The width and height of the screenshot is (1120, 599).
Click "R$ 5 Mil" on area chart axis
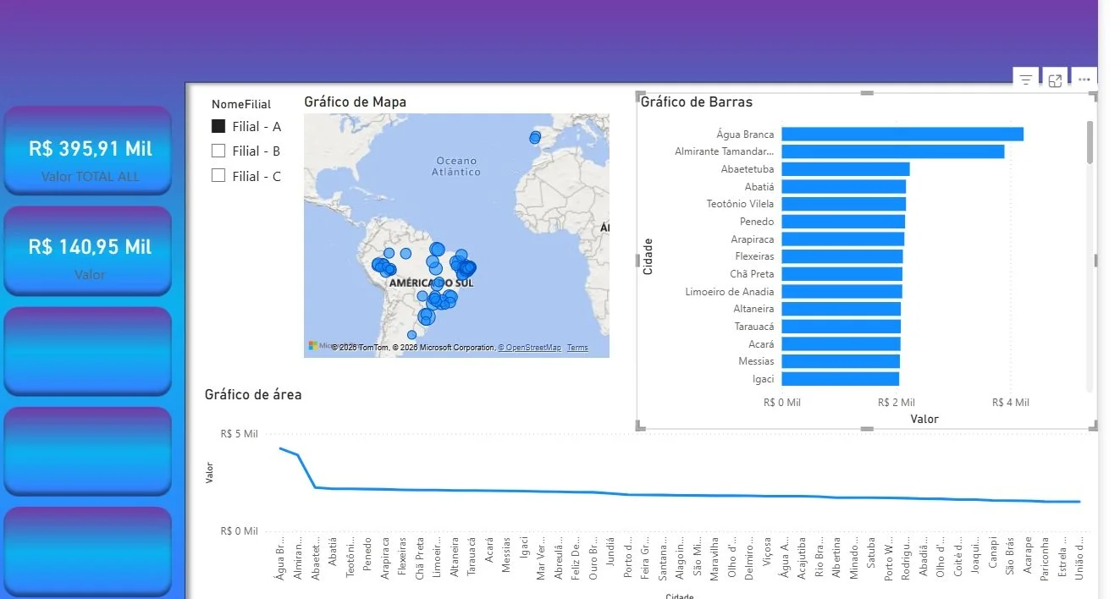pyautogui.click(x=239, y=434)
